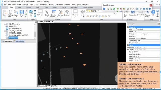The width and height of the screenshot is (161, 90).
Task: Click the refresh arrows icon in Spatial Manager toolbar
Action: [147, 9]
